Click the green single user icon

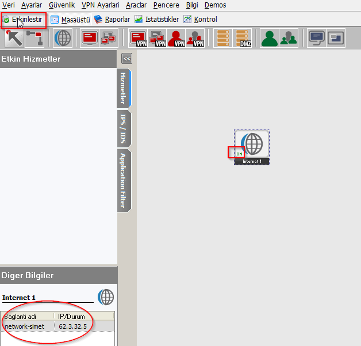tap(269, 38)
